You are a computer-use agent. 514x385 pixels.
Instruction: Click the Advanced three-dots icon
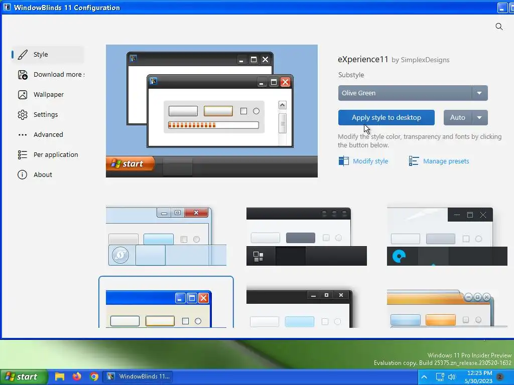[x=22, y=134]
